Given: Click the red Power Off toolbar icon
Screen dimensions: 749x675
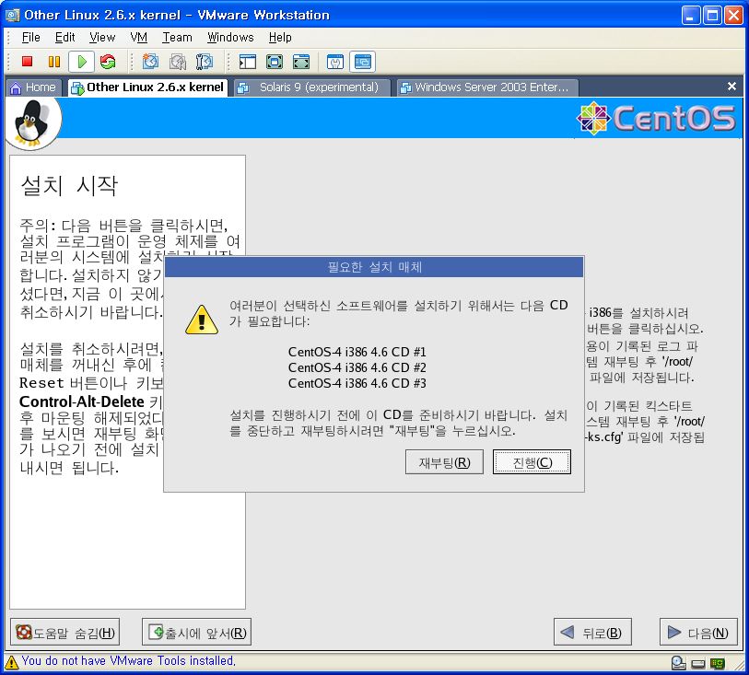Looking at the screenshot, I should (28, 62).
